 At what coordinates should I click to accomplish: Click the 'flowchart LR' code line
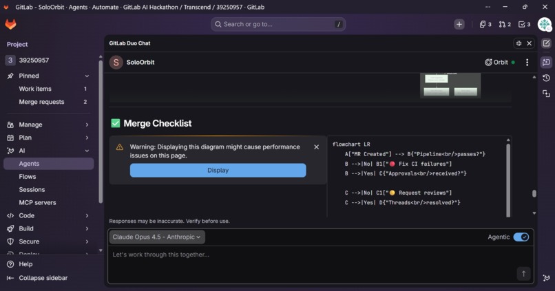point(351,144)
